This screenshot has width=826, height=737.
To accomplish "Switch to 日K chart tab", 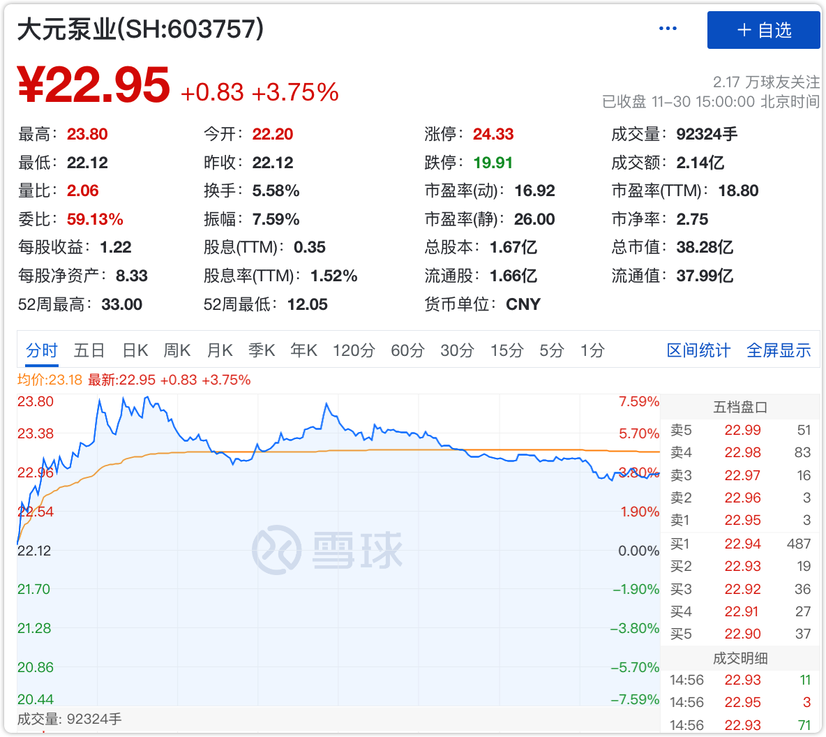I will (135, 350).
